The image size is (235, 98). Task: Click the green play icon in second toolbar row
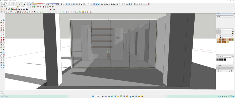[35, 7]
